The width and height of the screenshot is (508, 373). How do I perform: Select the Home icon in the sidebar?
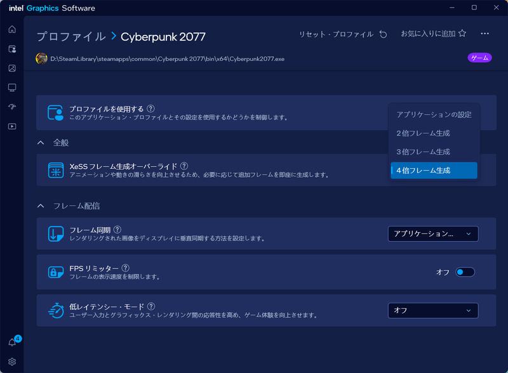(x=11, y=29)
